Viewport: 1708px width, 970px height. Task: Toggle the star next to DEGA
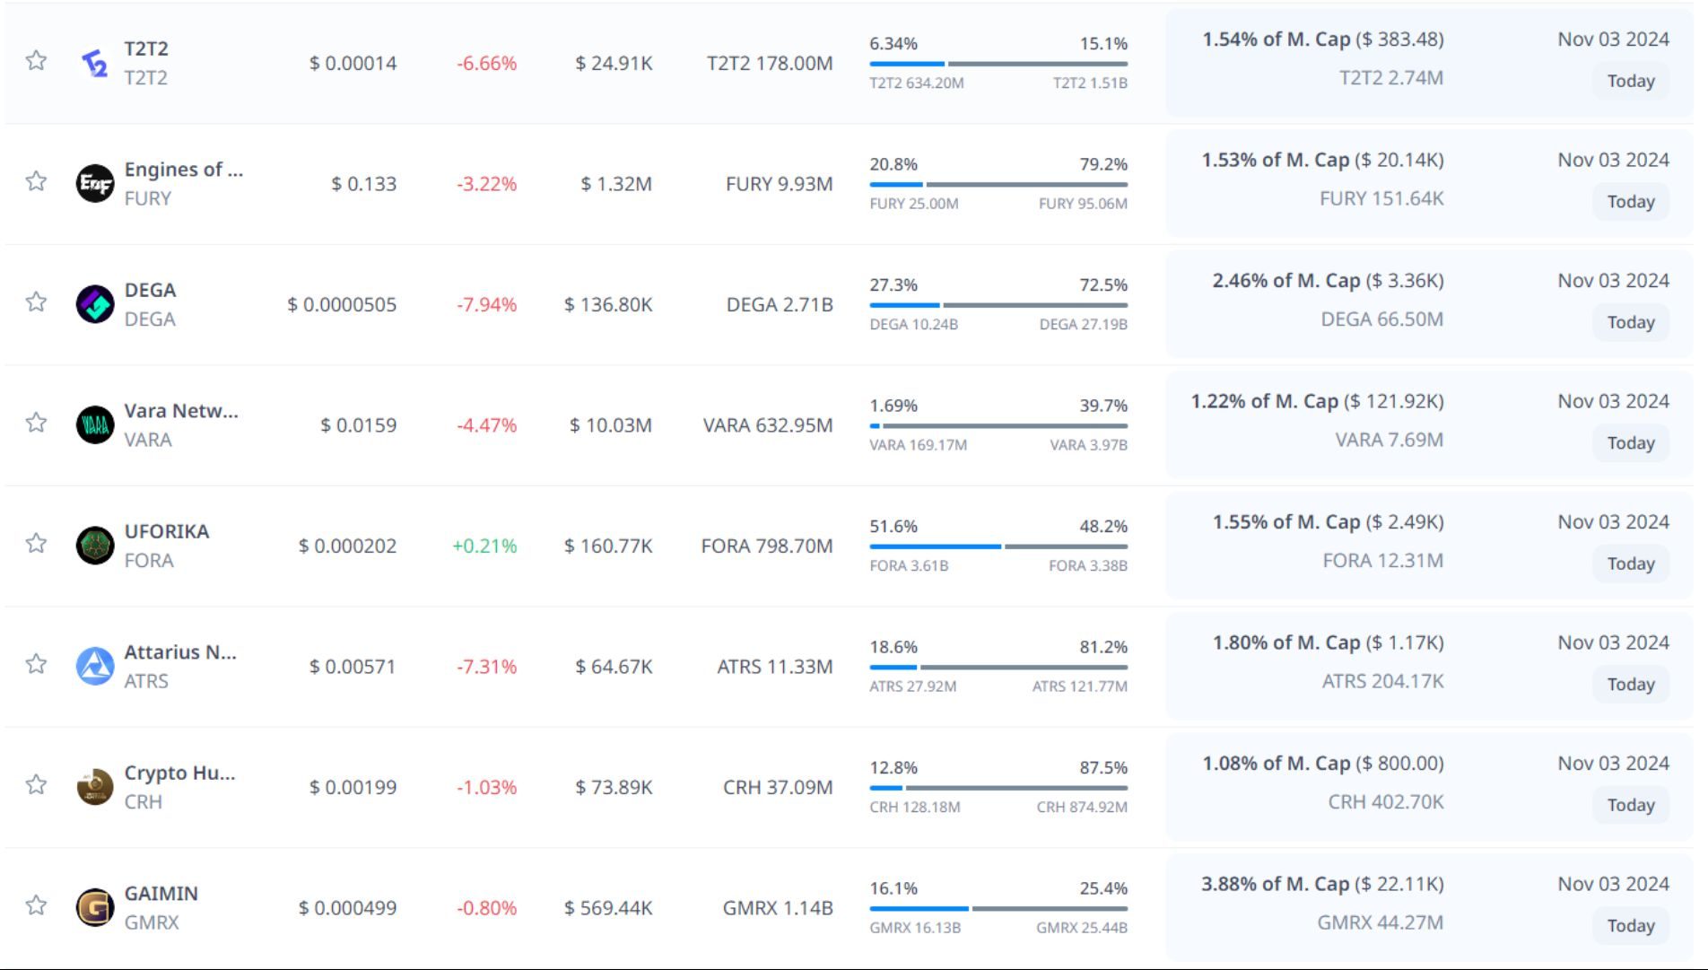[x=36, y=301]
